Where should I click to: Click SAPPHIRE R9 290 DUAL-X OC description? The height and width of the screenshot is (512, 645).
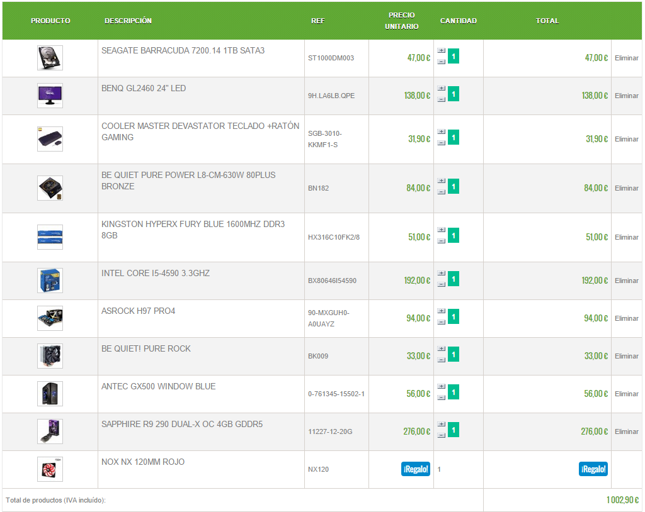tap(182, 424)
